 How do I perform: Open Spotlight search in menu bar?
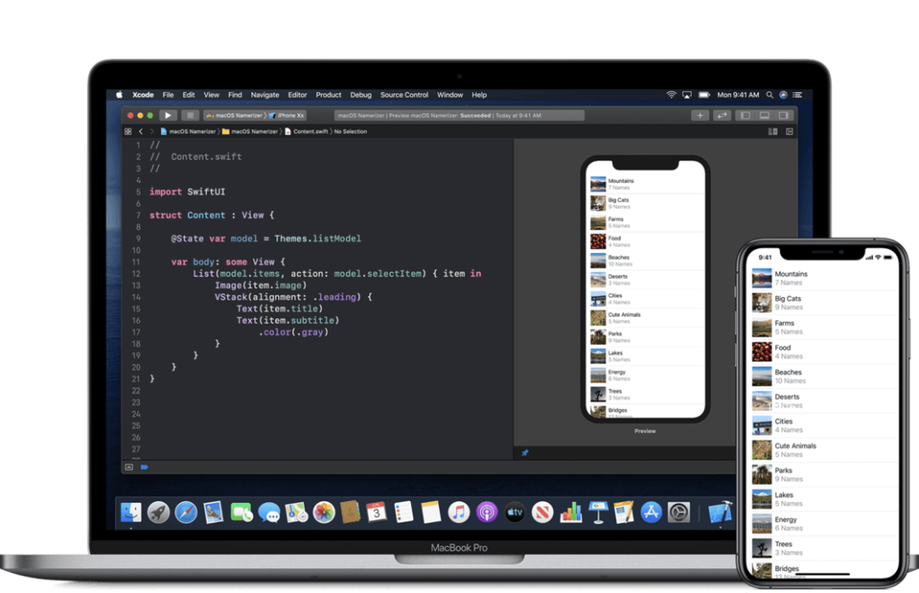click(769, 95)
